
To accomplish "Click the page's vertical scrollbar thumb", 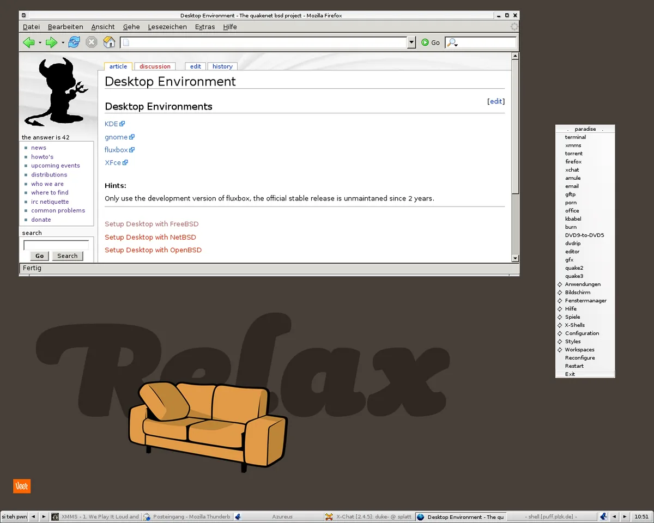I will [516, 126].
